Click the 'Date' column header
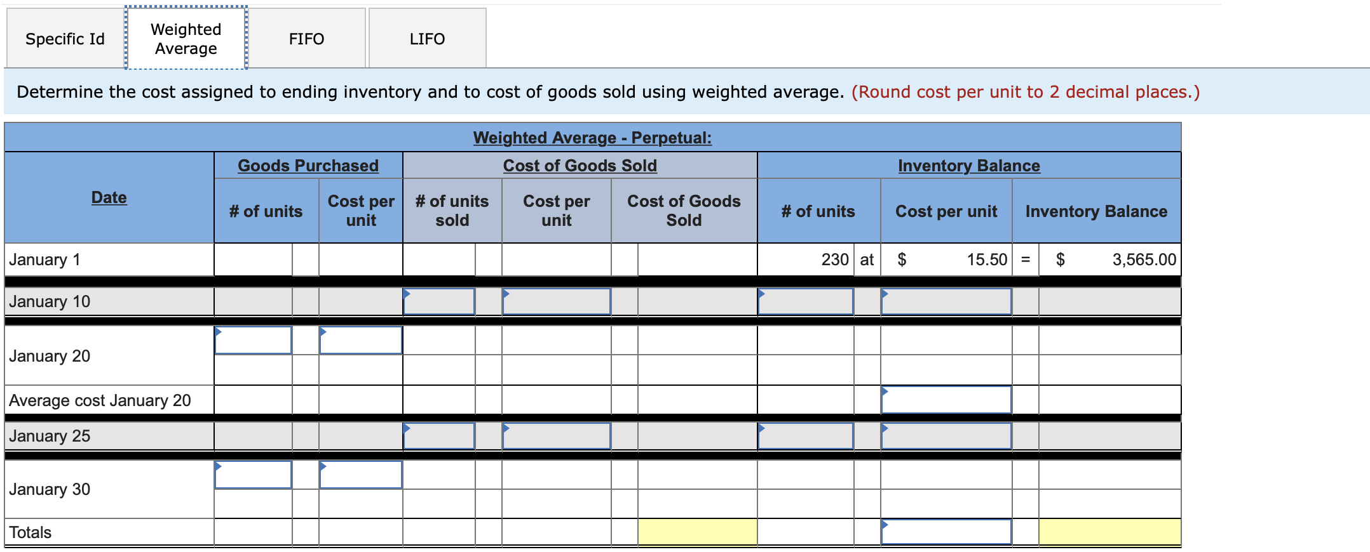Screen dimensions: 1370x552 [109, 197]
